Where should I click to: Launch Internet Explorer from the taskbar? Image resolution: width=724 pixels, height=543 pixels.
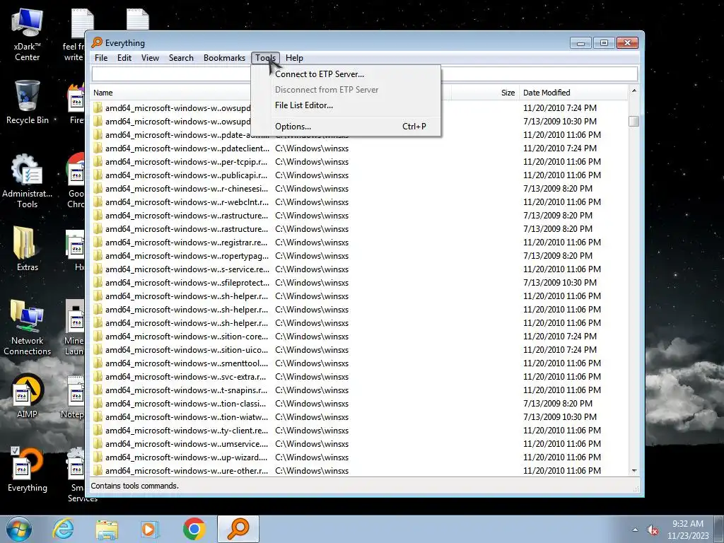(x=63, y=529)
